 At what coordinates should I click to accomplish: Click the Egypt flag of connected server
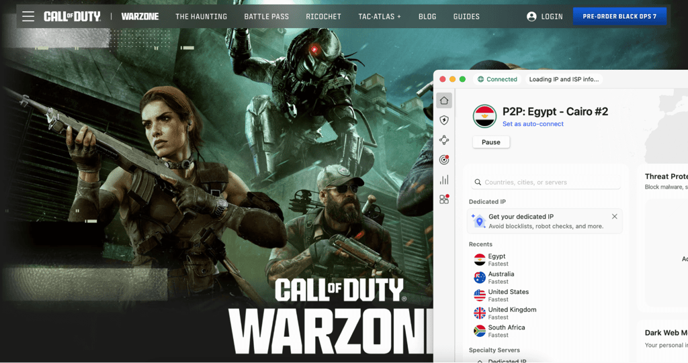coord(484,116)
